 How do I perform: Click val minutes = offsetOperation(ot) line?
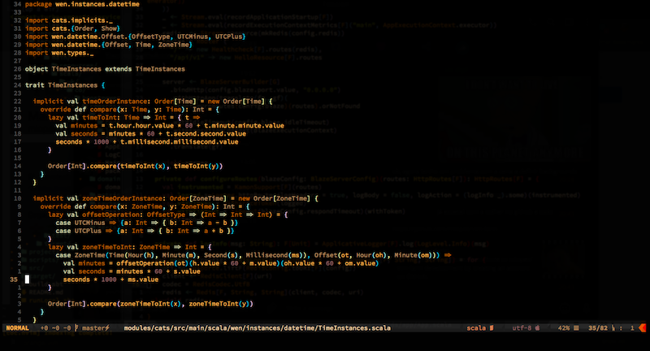(x=220, y=263)
